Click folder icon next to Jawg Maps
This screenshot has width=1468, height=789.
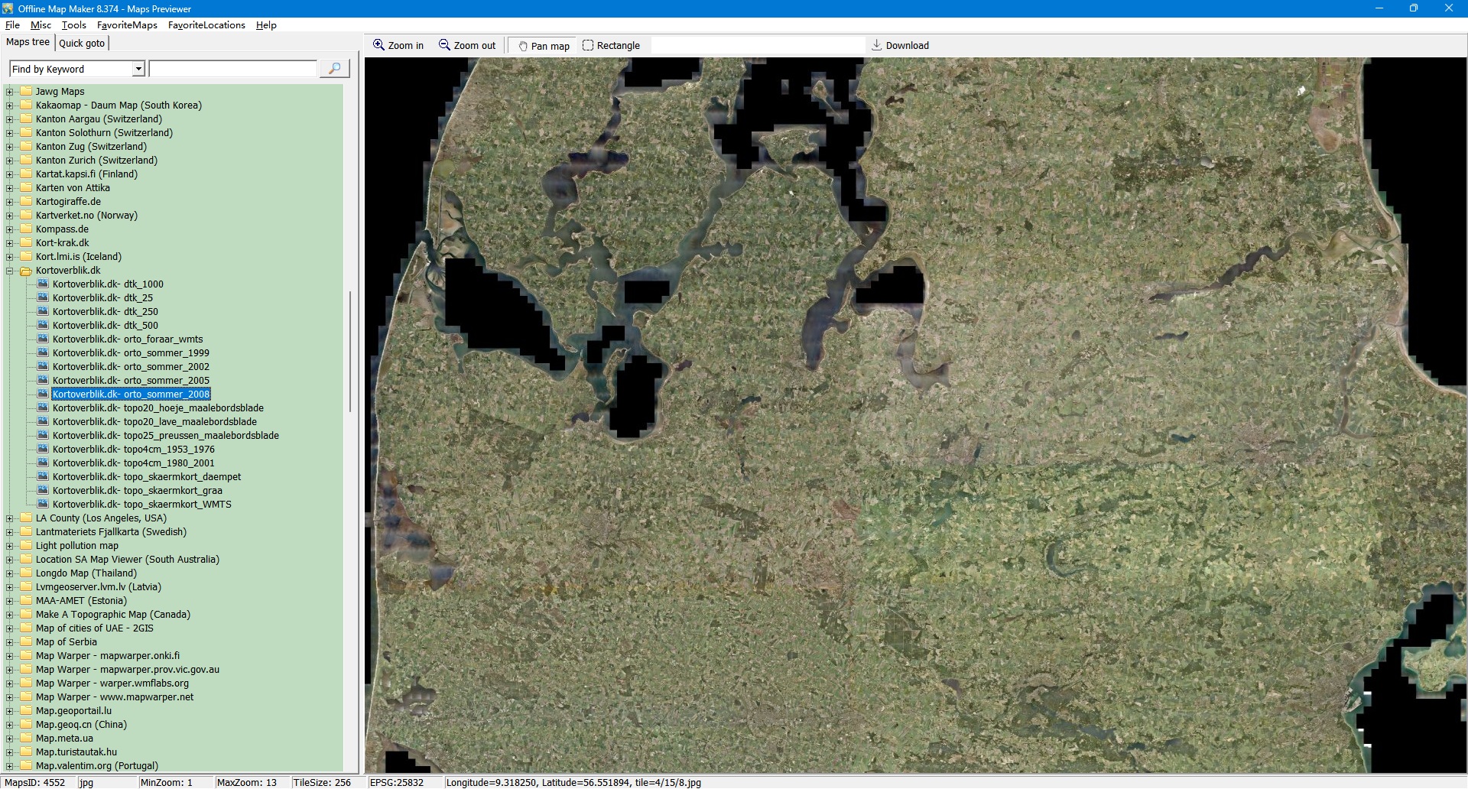coord(26,91)
